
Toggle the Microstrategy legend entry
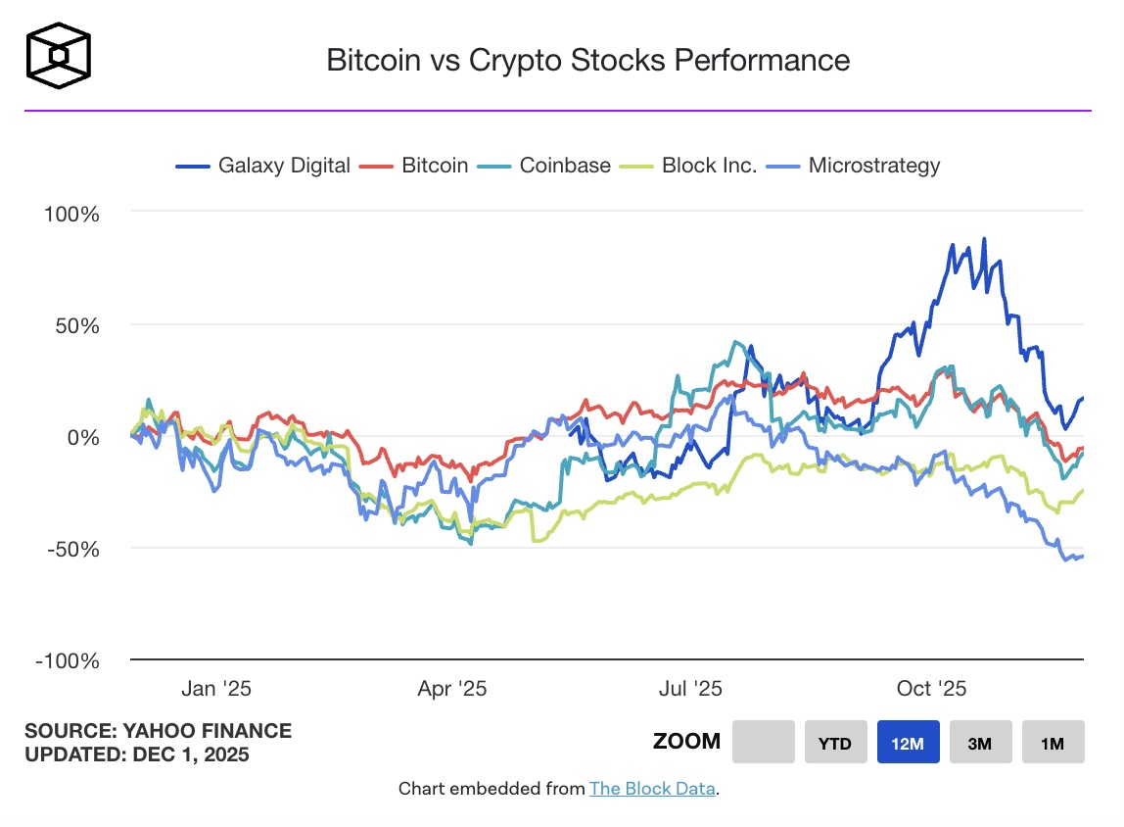(x=873, y=166)
